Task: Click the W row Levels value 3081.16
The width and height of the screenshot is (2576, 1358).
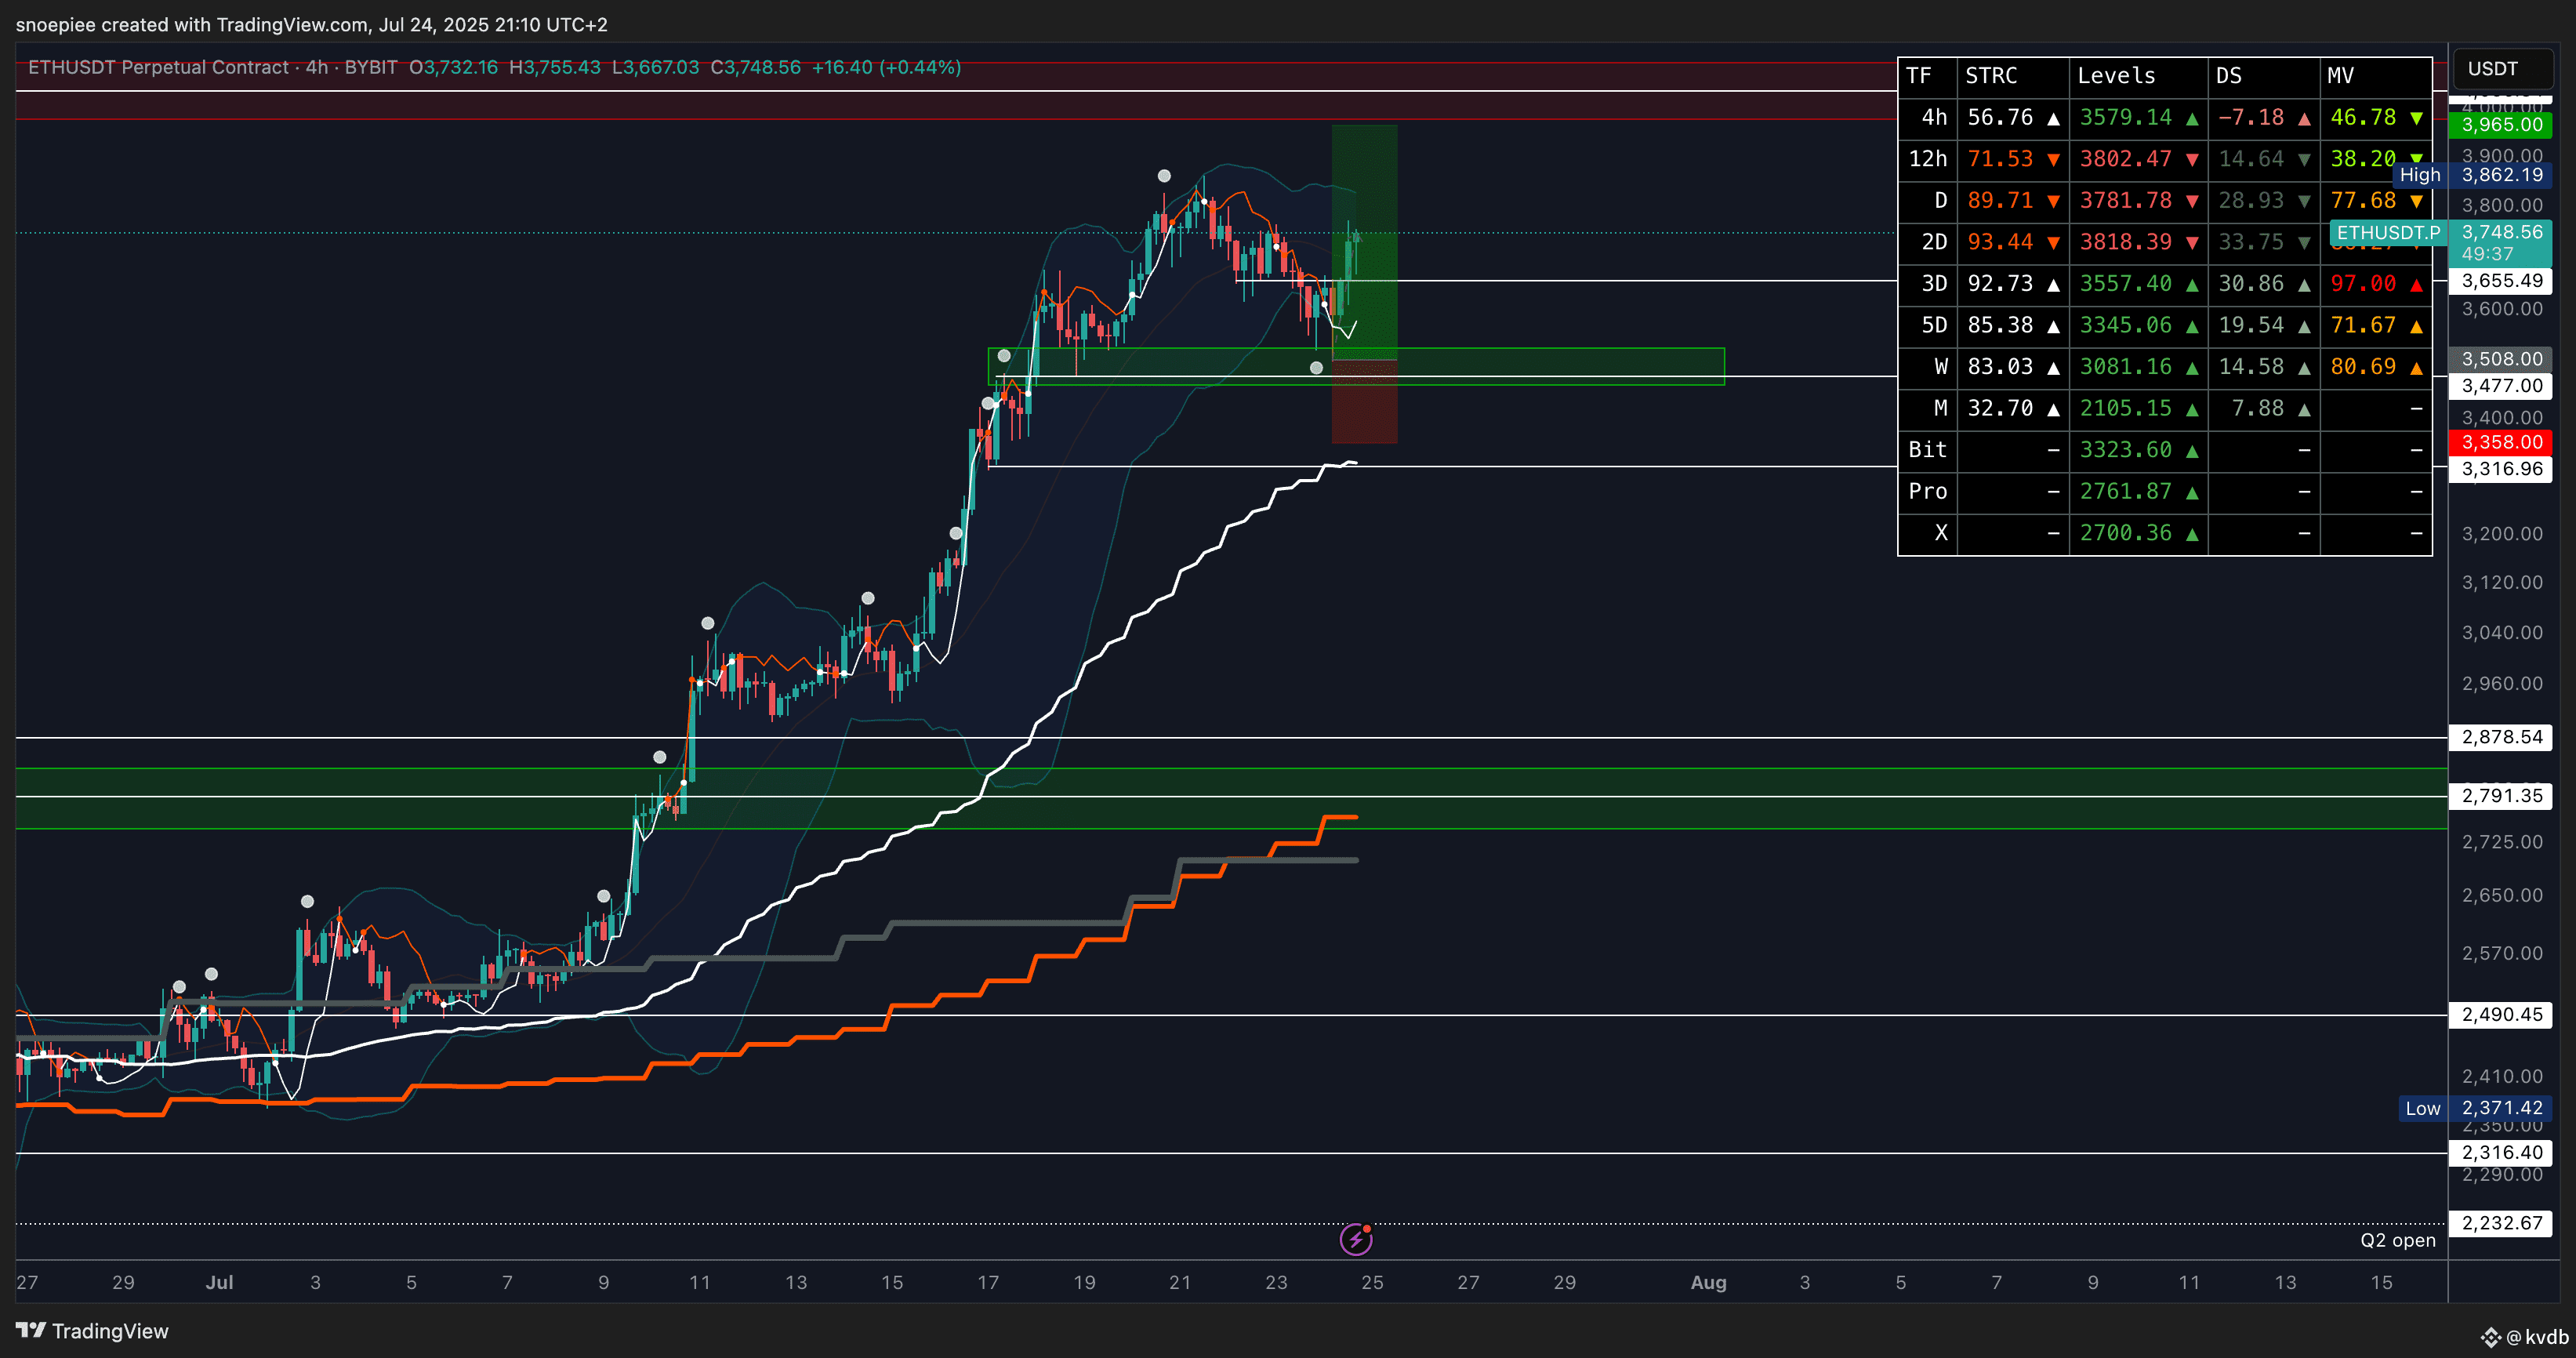Action: tap(2126, 367)
